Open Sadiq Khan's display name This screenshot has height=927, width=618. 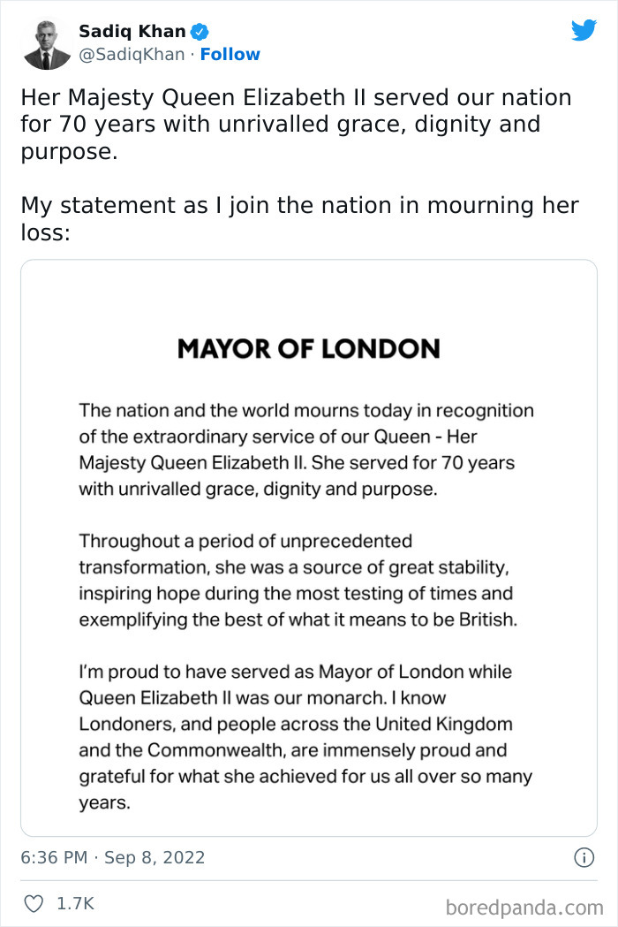[x=132, y=29]
